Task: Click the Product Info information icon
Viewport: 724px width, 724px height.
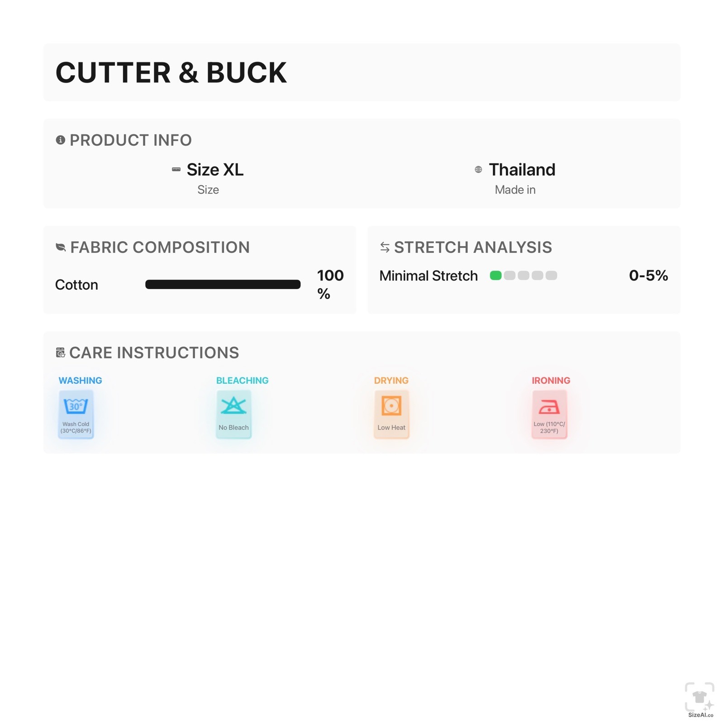Action: coord(60,140)
